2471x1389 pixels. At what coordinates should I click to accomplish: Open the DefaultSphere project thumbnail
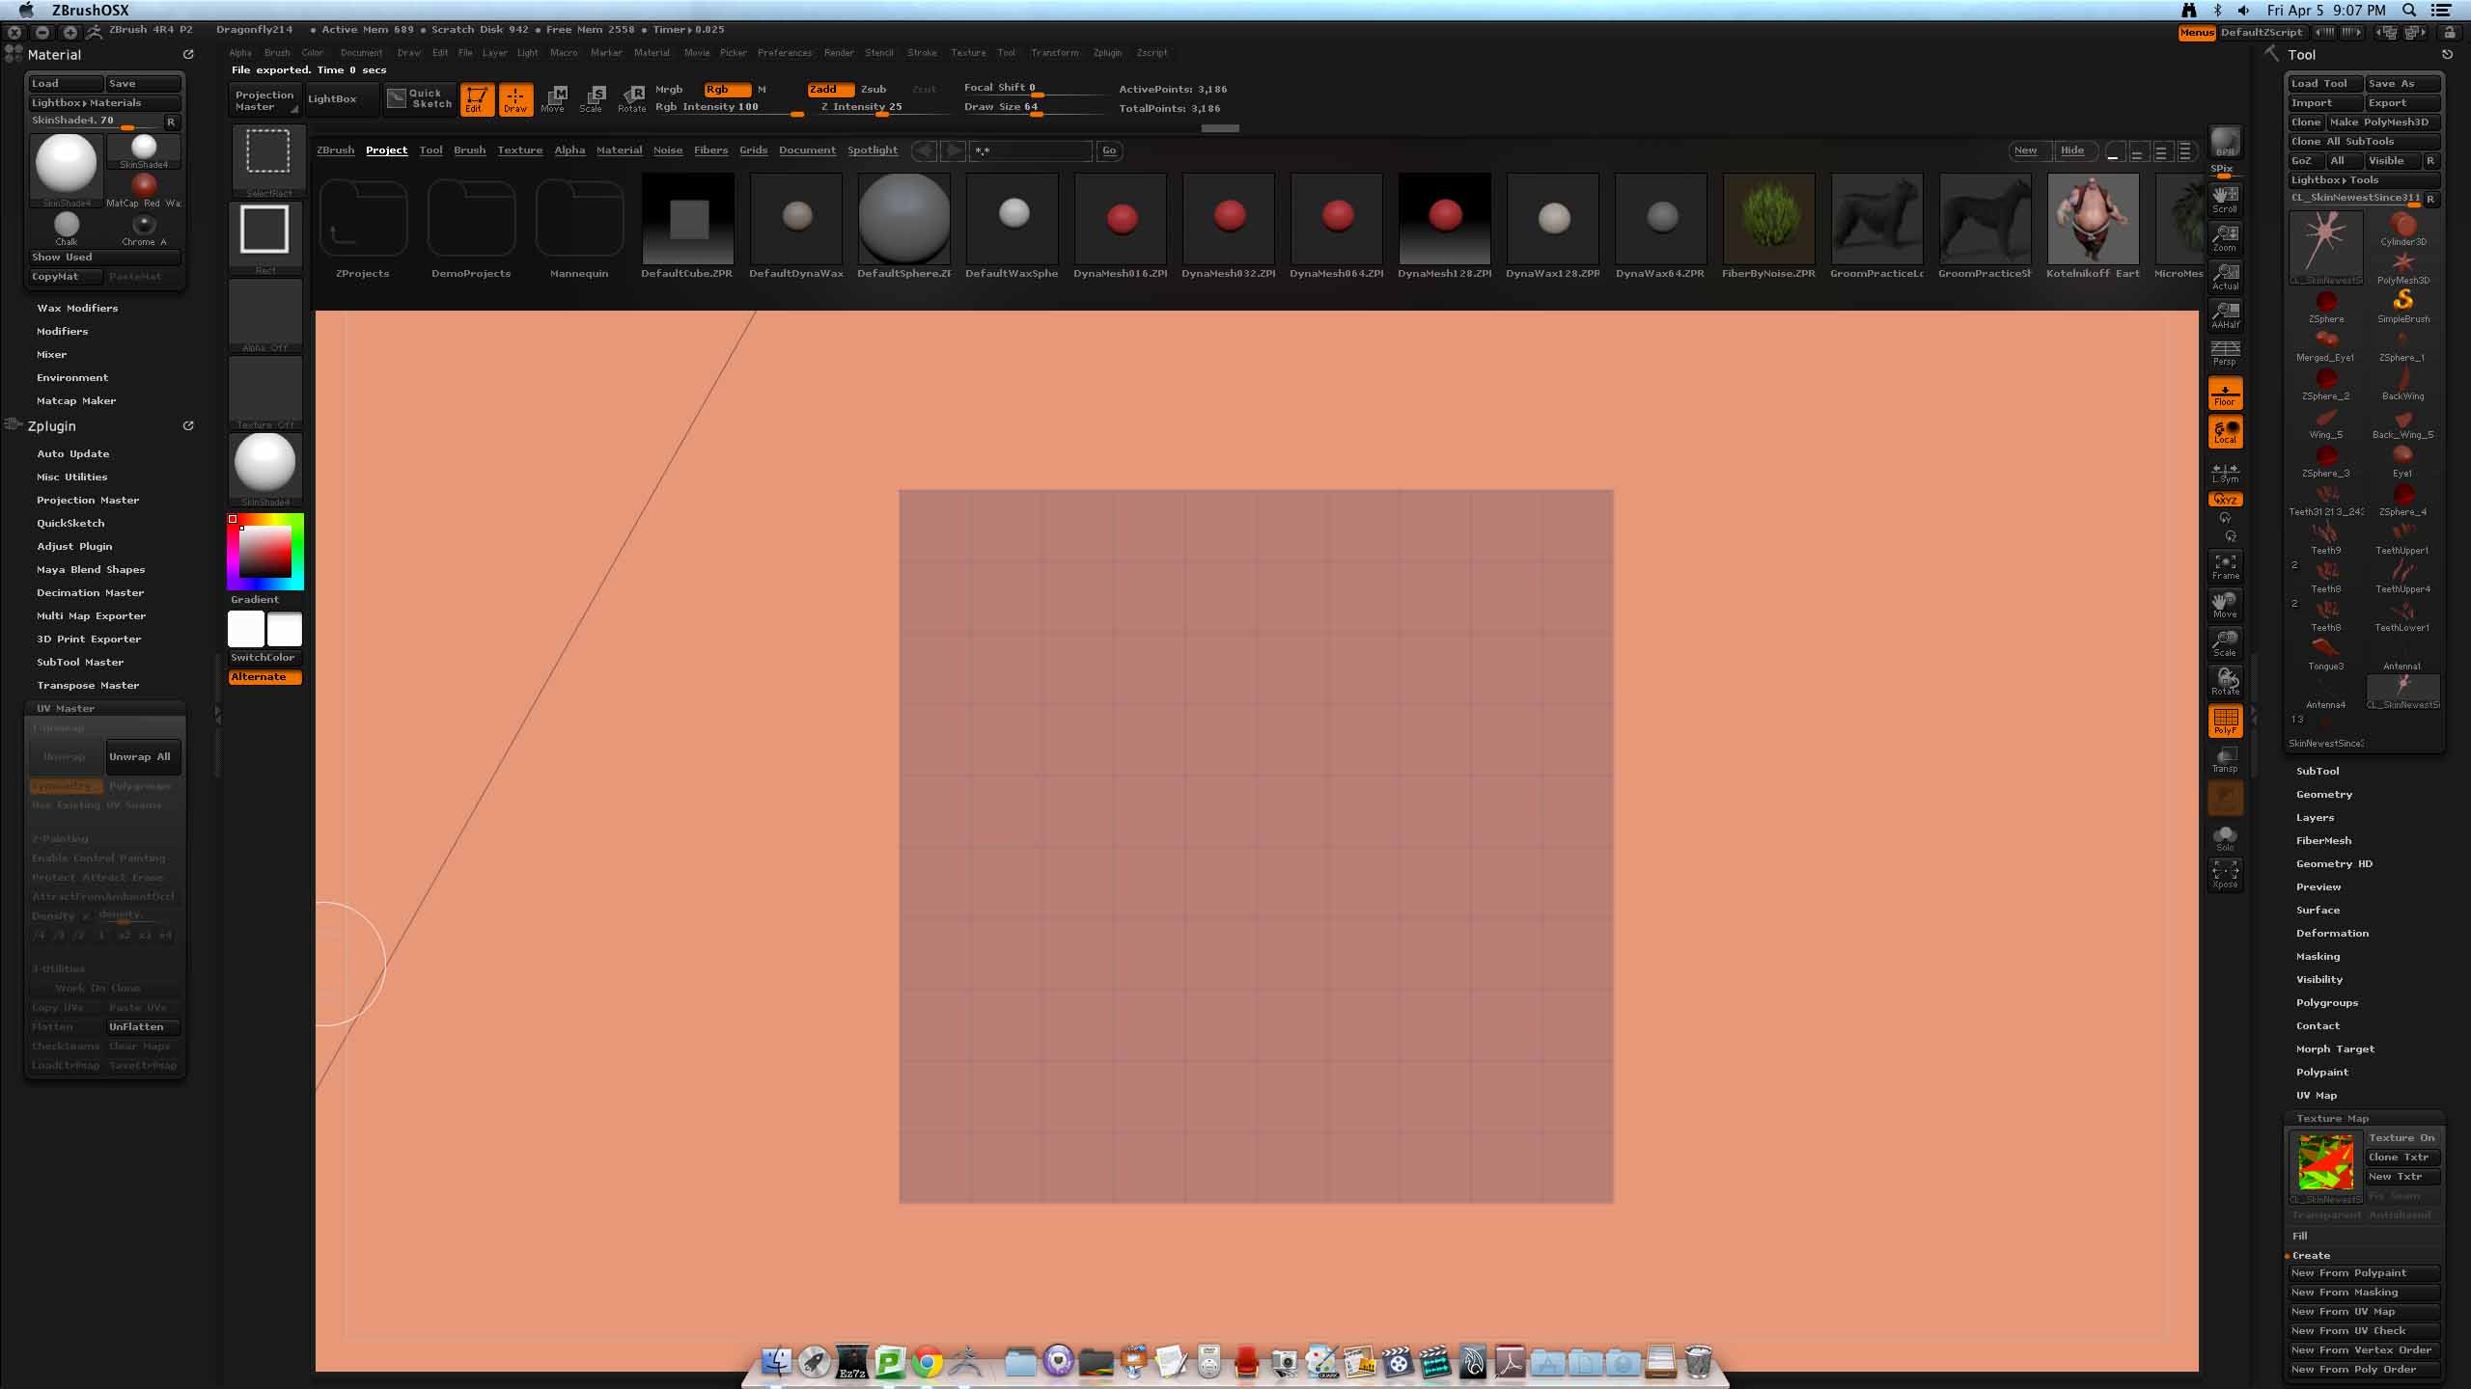pos(903,220)
